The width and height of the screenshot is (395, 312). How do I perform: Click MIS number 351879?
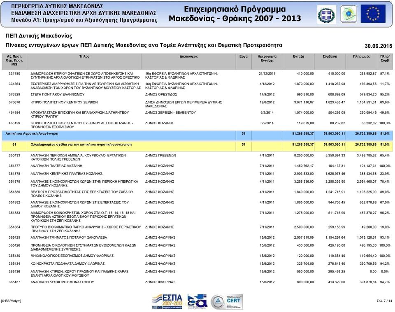click(14, 182)
